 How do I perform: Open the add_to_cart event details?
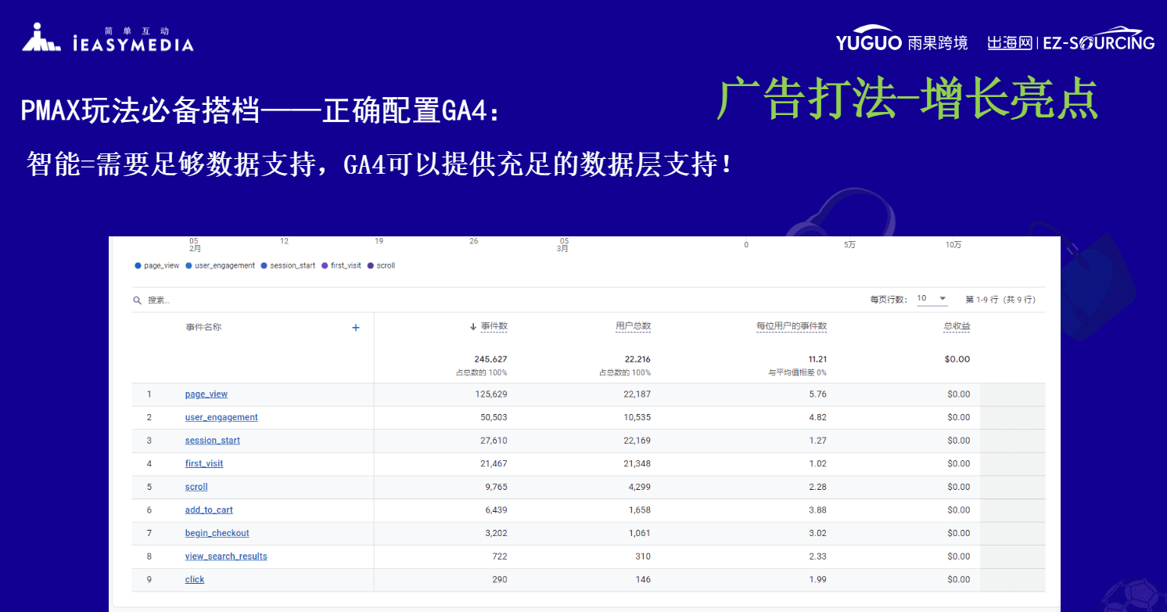coord(209,509)
